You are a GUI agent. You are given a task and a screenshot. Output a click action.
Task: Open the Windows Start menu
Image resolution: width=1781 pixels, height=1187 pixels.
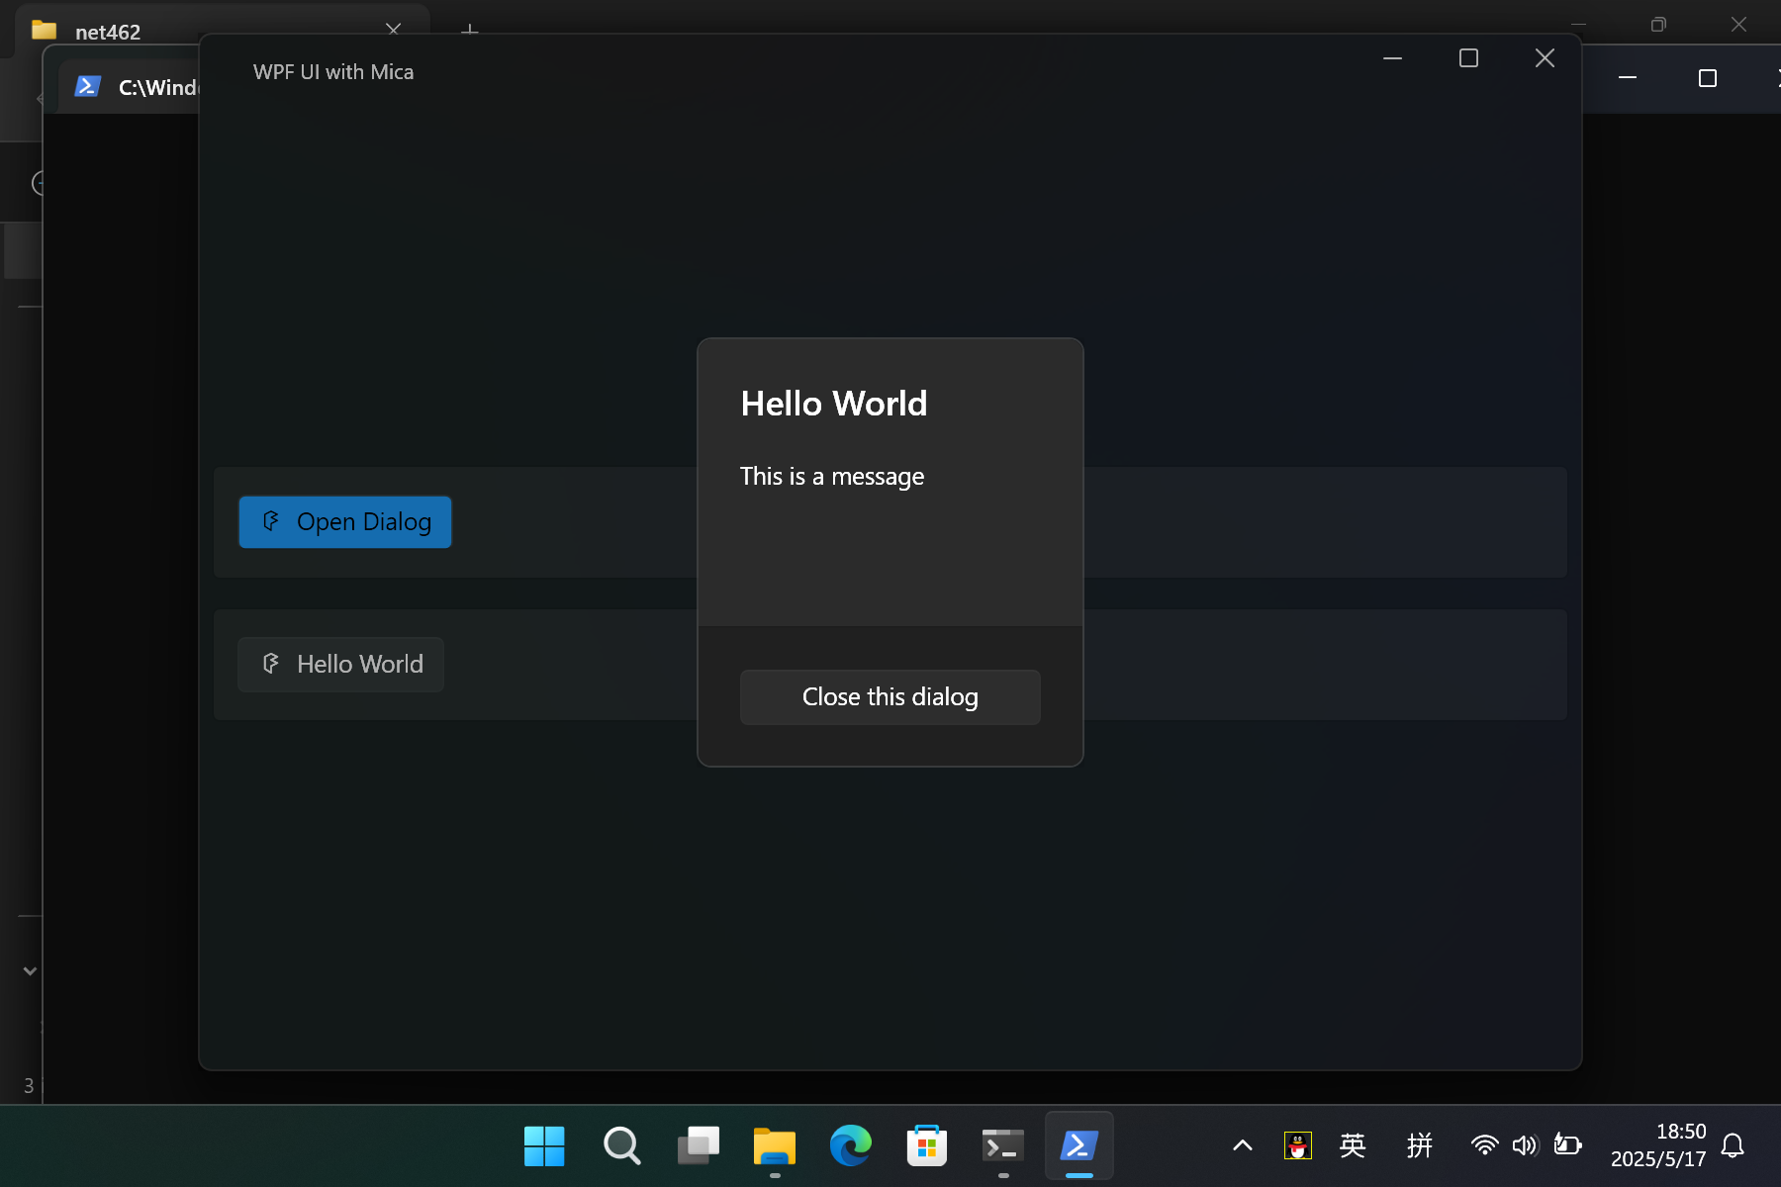[x=544, y=1146]
